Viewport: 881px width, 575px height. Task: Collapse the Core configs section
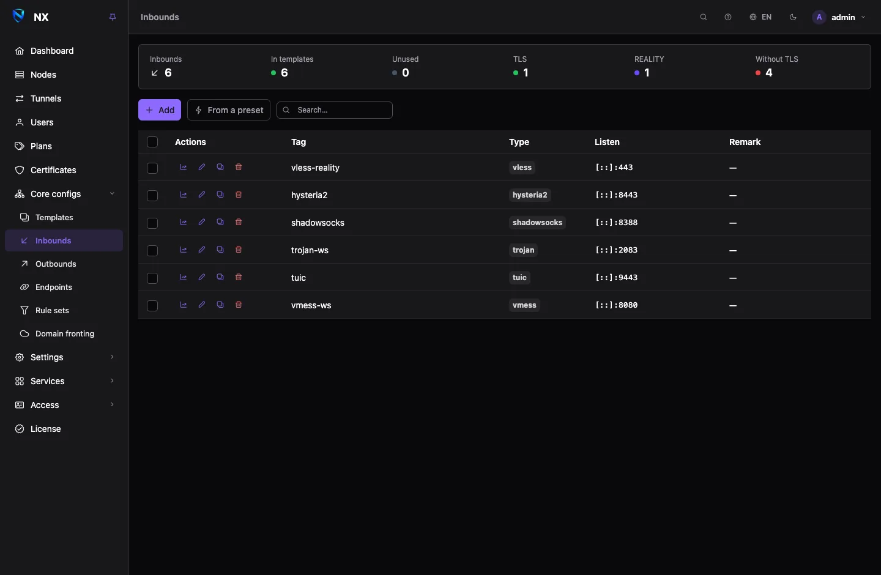click(x=64, y=194)
